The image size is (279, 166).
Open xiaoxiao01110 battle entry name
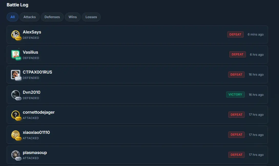click(36, 133)
